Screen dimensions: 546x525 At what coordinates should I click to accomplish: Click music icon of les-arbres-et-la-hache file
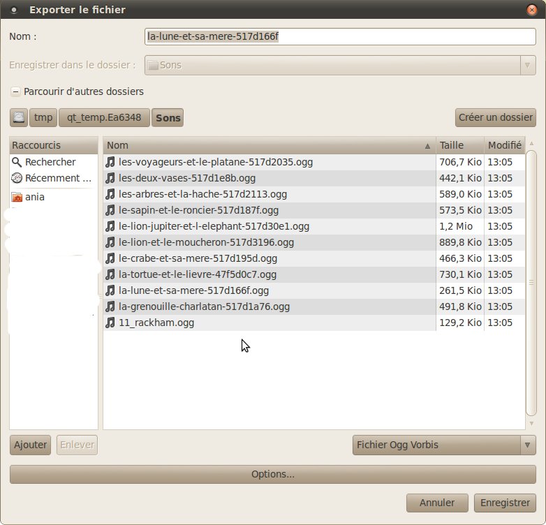pyautogui.click(x=110, y=194)
